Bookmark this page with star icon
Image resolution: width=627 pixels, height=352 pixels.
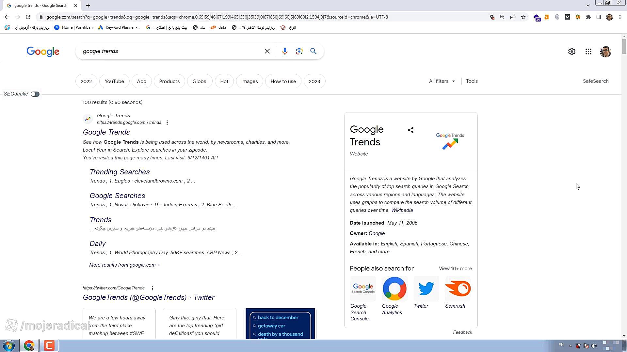523,17
